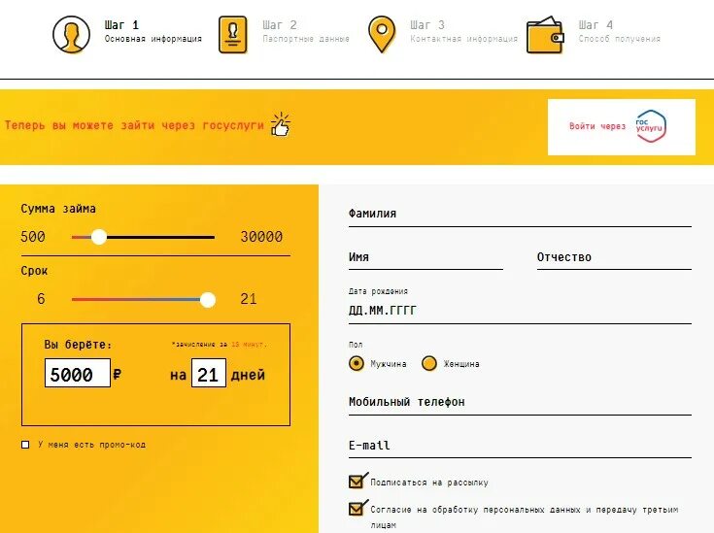Click the Войти через госуслуги button
The width and height of the screenshot is (714, 533).
(622, 127)
